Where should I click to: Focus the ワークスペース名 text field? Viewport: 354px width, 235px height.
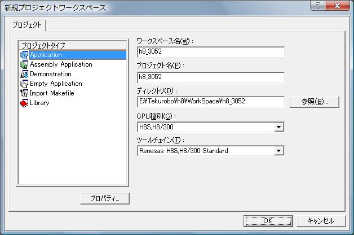pyautogui.click(x=210, y=53)
